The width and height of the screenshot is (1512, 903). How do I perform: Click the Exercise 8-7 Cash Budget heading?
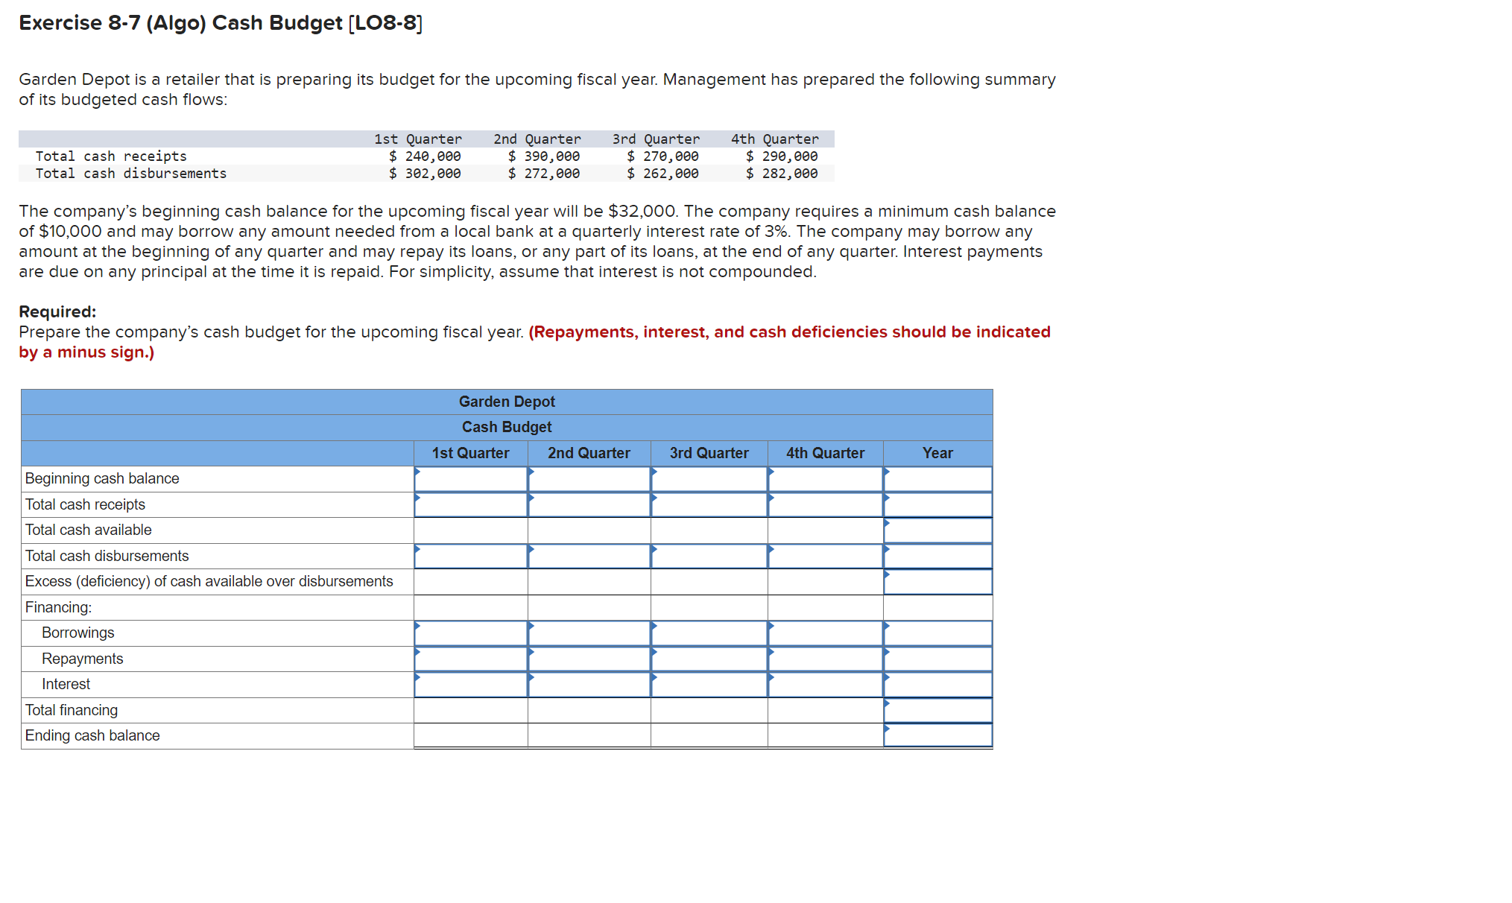point(221,23)
